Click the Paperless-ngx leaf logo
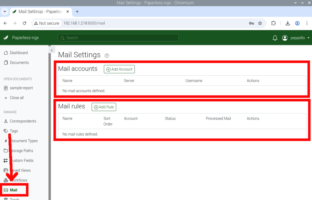The image size is (312, 200). 6,38
